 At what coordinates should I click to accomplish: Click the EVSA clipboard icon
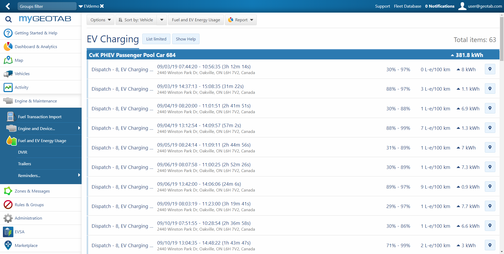click(8, 232)
